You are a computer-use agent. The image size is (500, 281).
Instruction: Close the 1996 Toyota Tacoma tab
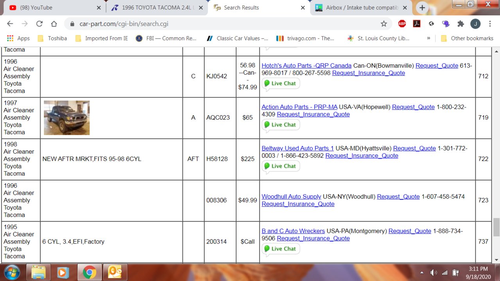201,8
